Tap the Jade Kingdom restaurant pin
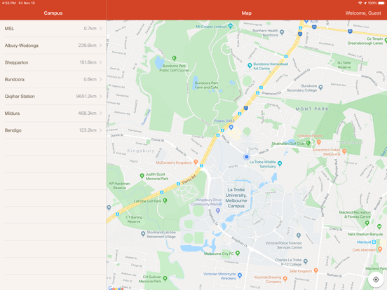Viewport: 387px width, 290px height. coord(315,270)
